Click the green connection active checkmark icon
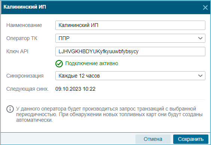This screenshot has height=145, width=211. point(59,64)
